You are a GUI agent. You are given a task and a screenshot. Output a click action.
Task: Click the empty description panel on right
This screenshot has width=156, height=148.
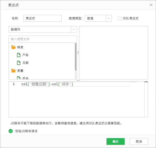[113, 53]
